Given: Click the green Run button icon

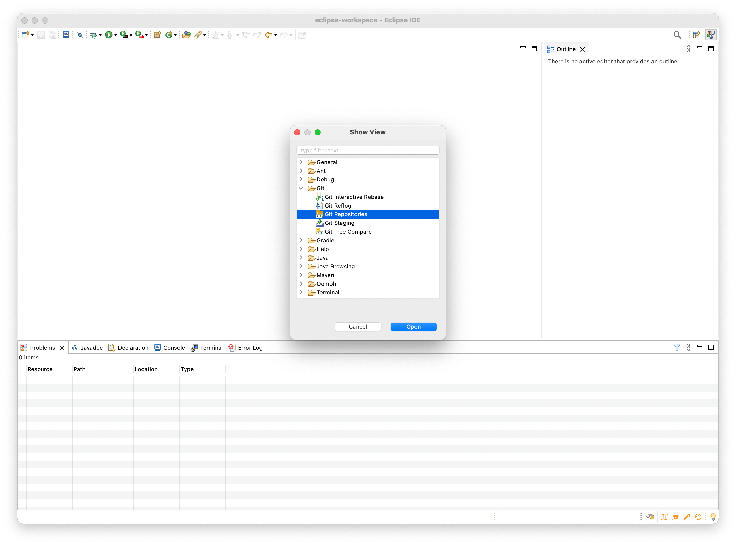Looking at the screenshot, I should [109, 35].
